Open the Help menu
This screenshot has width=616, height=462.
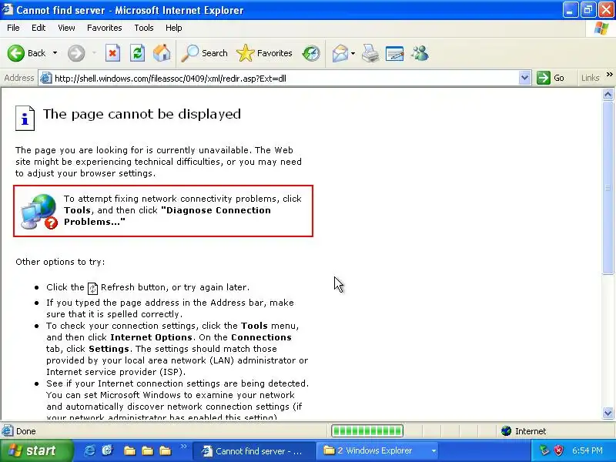tap(174, 28)
